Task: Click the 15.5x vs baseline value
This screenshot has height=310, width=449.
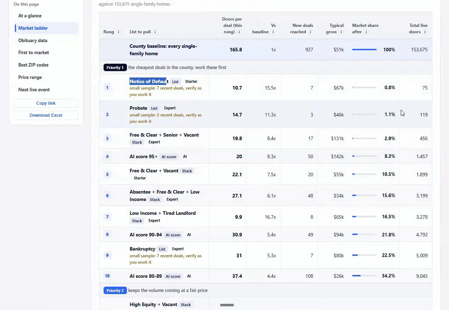Action: point(270,87)
